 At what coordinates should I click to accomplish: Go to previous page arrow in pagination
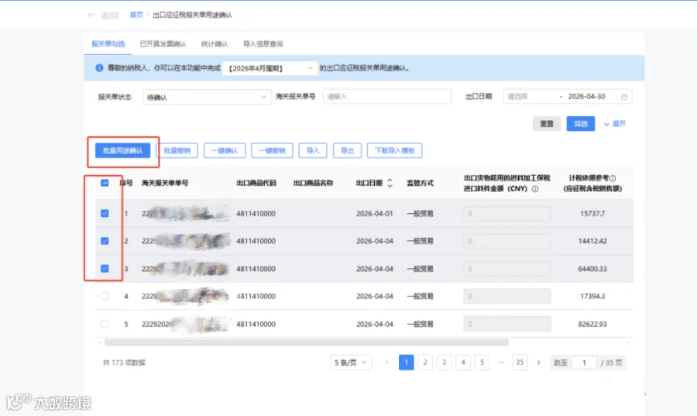tap(387, 363)
